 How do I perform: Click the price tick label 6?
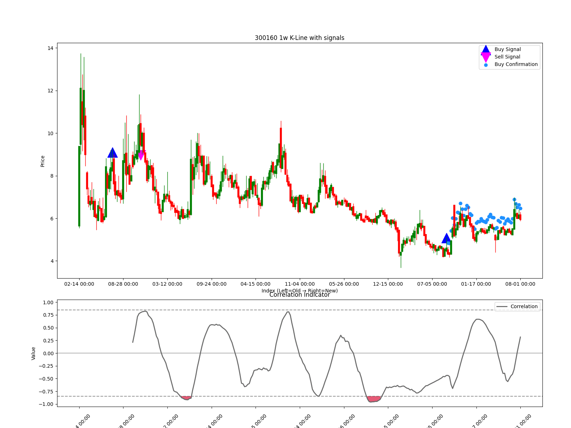tap(52, 219)
